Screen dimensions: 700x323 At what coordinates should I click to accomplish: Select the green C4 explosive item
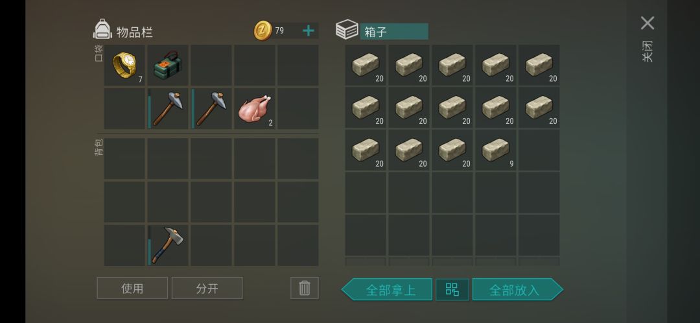pyautogui.click(x=168, y=66)
